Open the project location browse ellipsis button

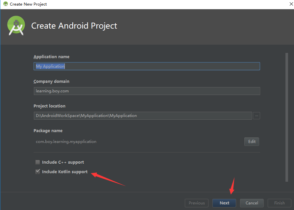click(256, 116)
